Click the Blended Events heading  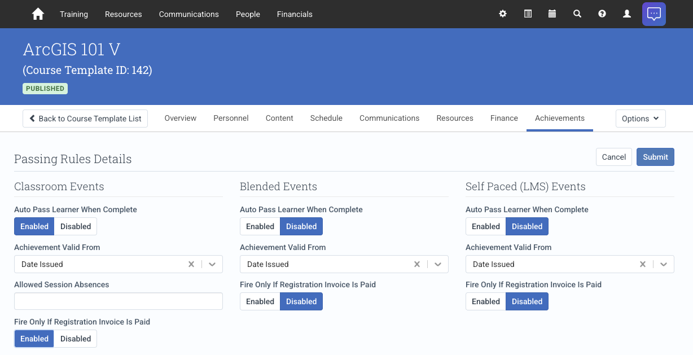point(278,186)
